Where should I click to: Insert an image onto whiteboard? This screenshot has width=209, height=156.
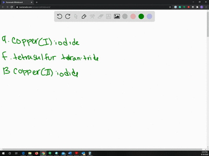(x=117, y=16)
